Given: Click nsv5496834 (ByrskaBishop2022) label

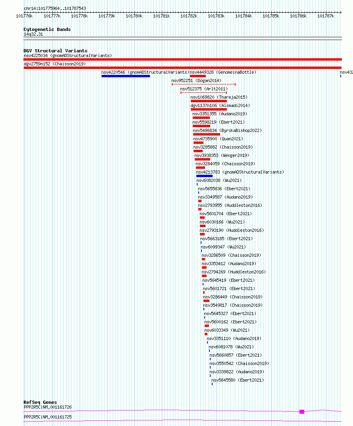Looking at the screenshot, I should click(x=227, y=130).
